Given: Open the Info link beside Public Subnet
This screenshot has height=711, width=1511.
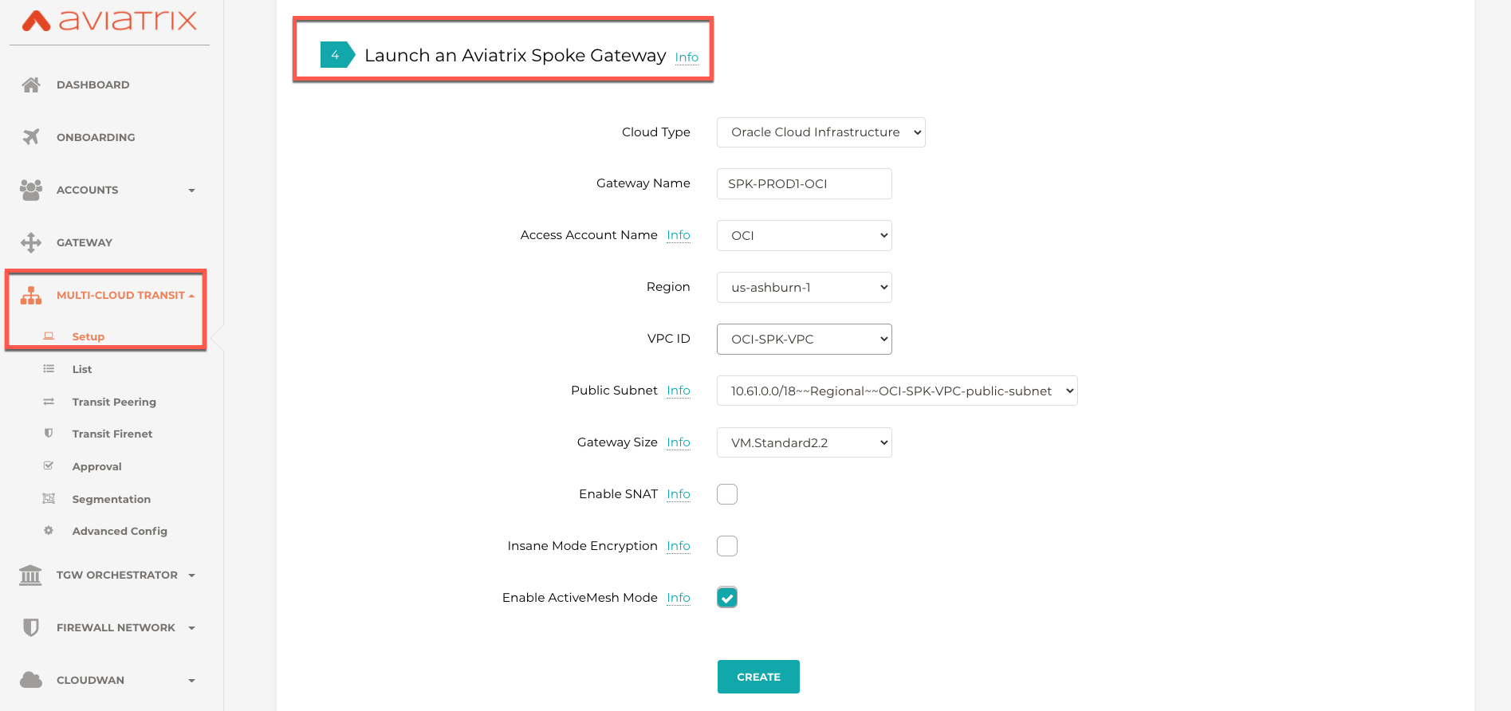Looking at the screenshot, I should pos(679,391).
